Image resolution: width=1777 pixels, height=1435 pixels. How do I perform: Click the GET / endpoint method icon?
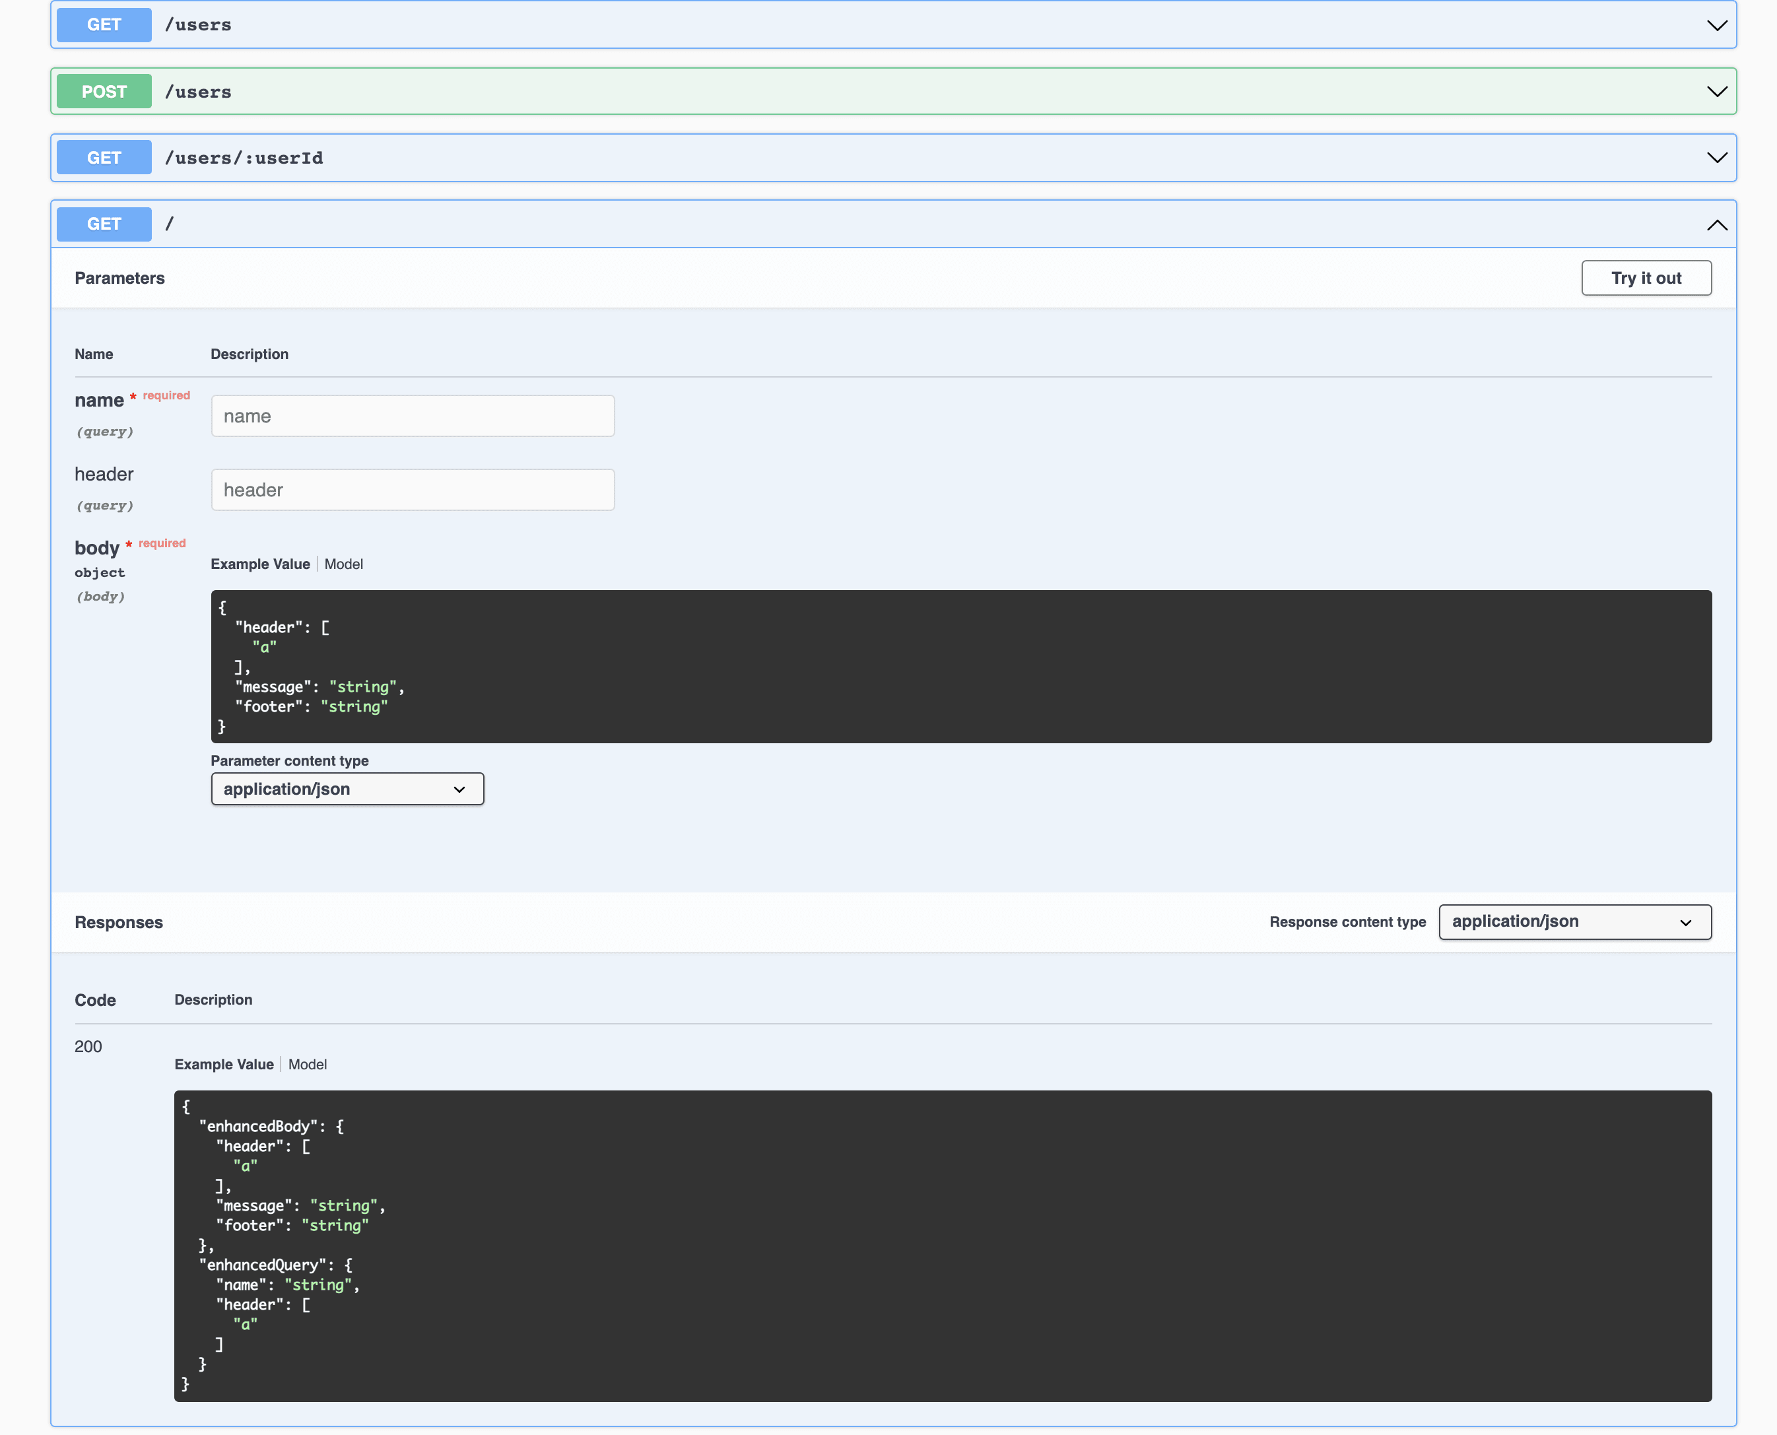click(x=104, y=224)
